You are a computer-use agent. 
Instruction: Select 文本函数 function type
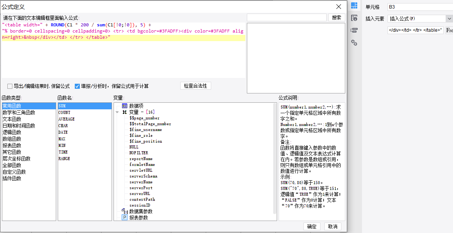pos(29,119)
